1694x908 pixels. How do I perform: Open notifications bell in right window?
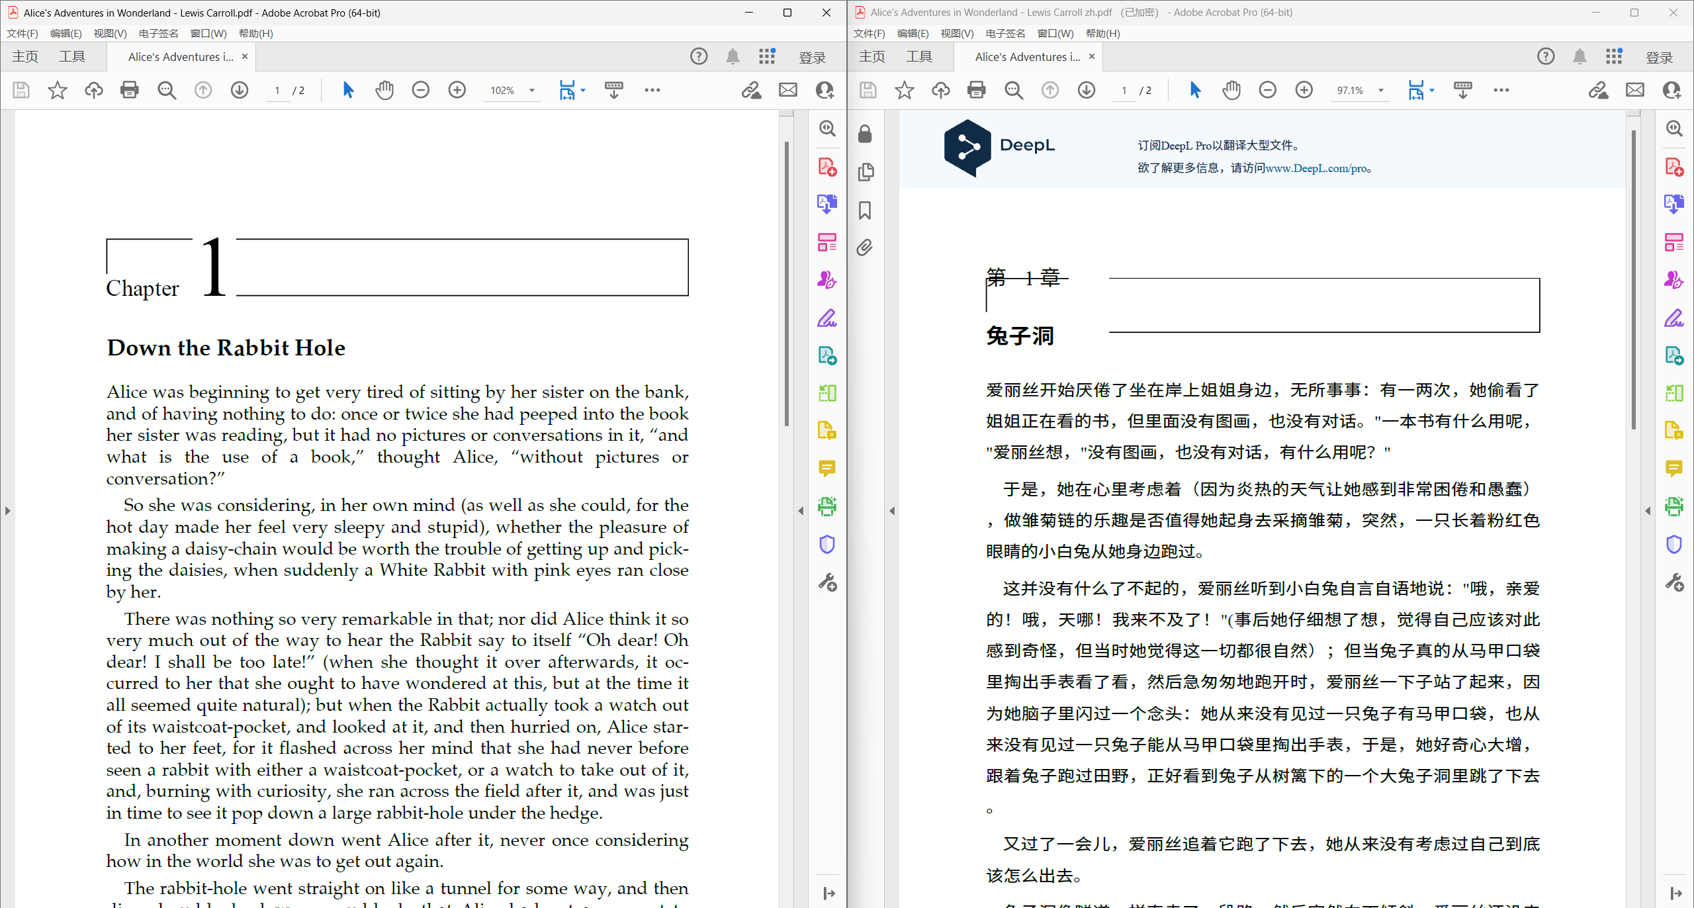pos(1580,57)
